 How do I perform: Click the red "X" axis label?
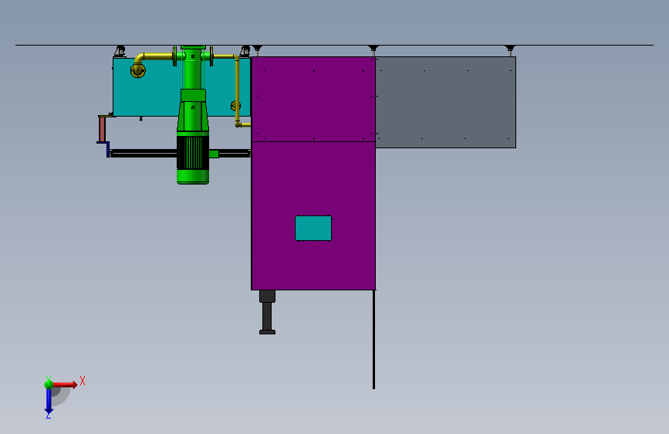83,381
